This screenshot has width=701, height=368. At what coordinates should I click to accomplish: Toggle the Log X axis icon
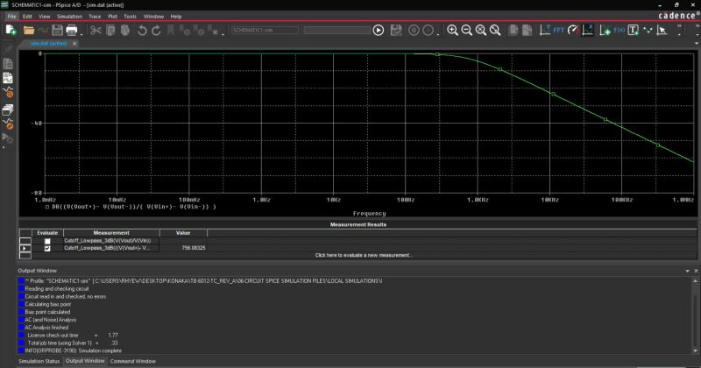point(587,31)
